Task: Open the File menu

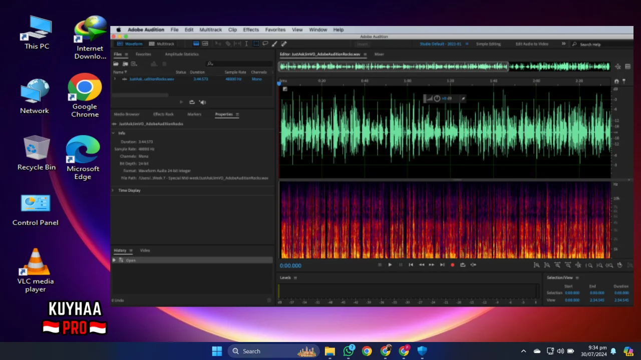Action: 174,29
